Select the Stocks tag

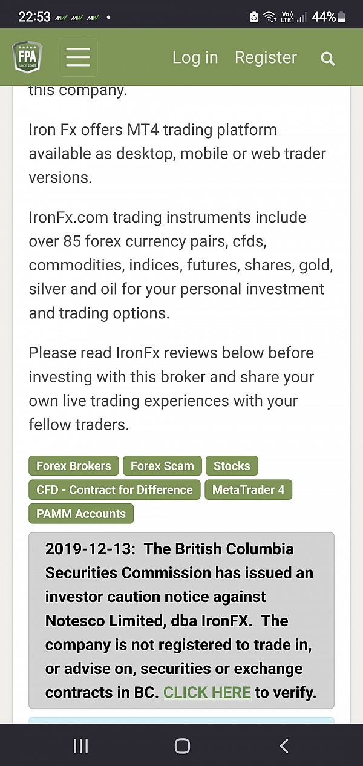(232, 466)
